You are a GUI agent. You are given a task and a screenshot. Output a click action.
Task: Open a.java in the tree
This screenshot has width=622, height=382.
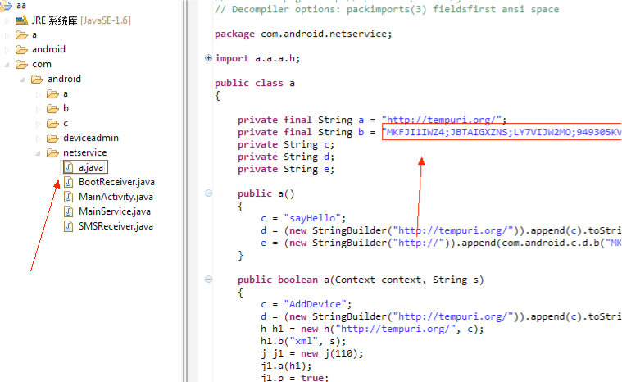coord(91,167)
